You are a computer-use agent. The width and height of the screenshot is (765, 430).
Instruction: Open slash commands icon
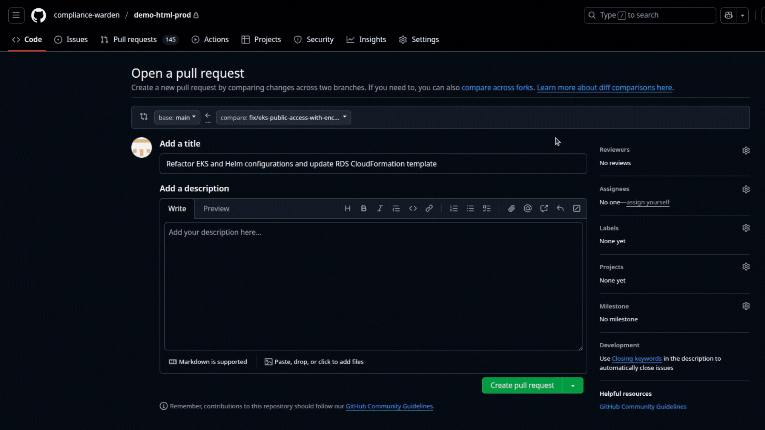[x=577, y=208]
